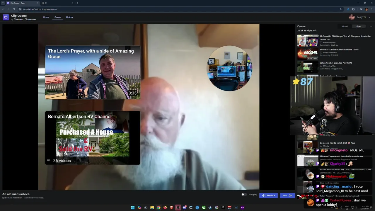Open the queue three-dots options menu
Viewport: 375px width, 211px height.
pyautogui.click(x=371, y=26)
